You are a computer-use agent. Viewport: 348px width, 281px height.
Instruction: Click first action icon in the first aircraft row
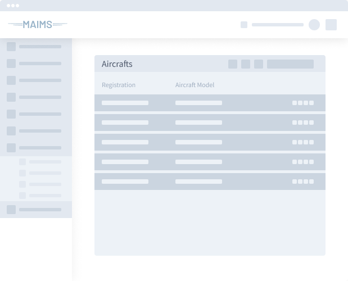point(295,103)
